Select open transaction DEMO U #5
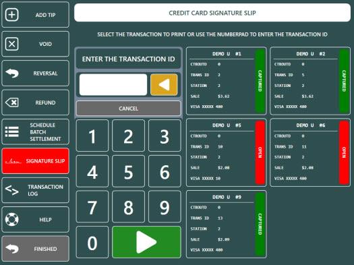The image size is (354, 265). pos(226,152)
